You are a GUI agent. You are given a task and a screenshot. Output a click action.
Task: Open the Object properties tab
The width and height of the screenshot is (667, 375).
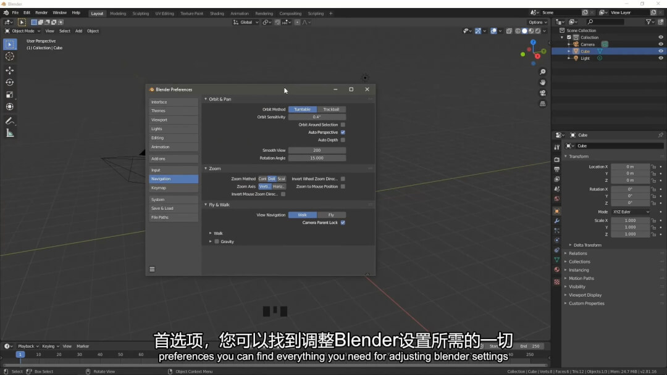tap(557, 211)
